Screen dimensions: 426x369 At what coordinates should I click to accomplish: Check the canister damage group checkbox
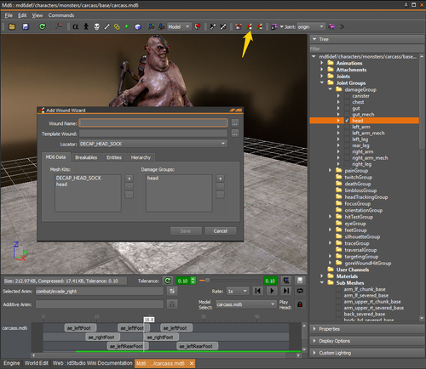tap(347, 96)
